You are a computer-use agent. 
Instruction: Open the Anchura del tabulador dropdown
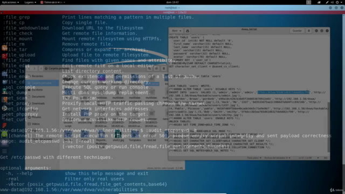click(277, 158)
